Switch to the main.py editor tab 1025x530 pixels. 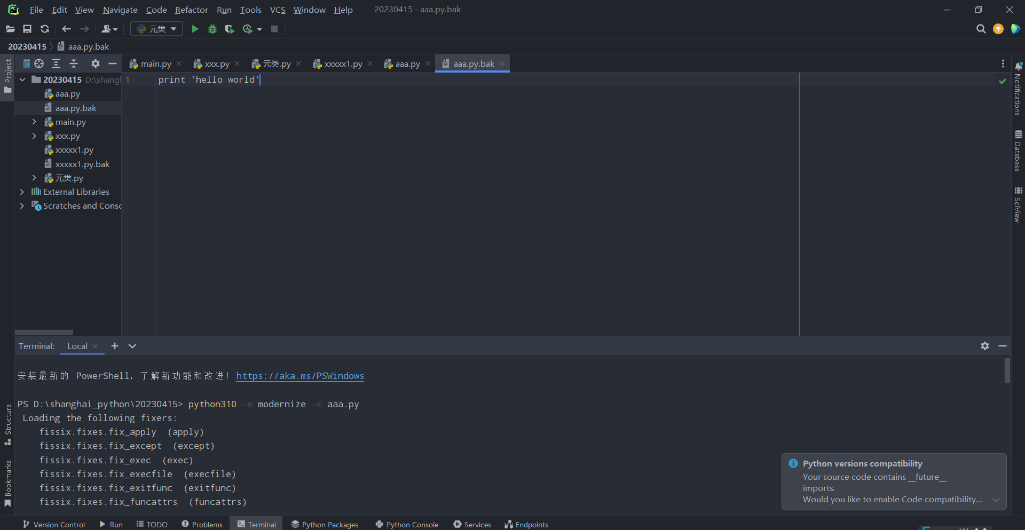[x=155, y=64]
